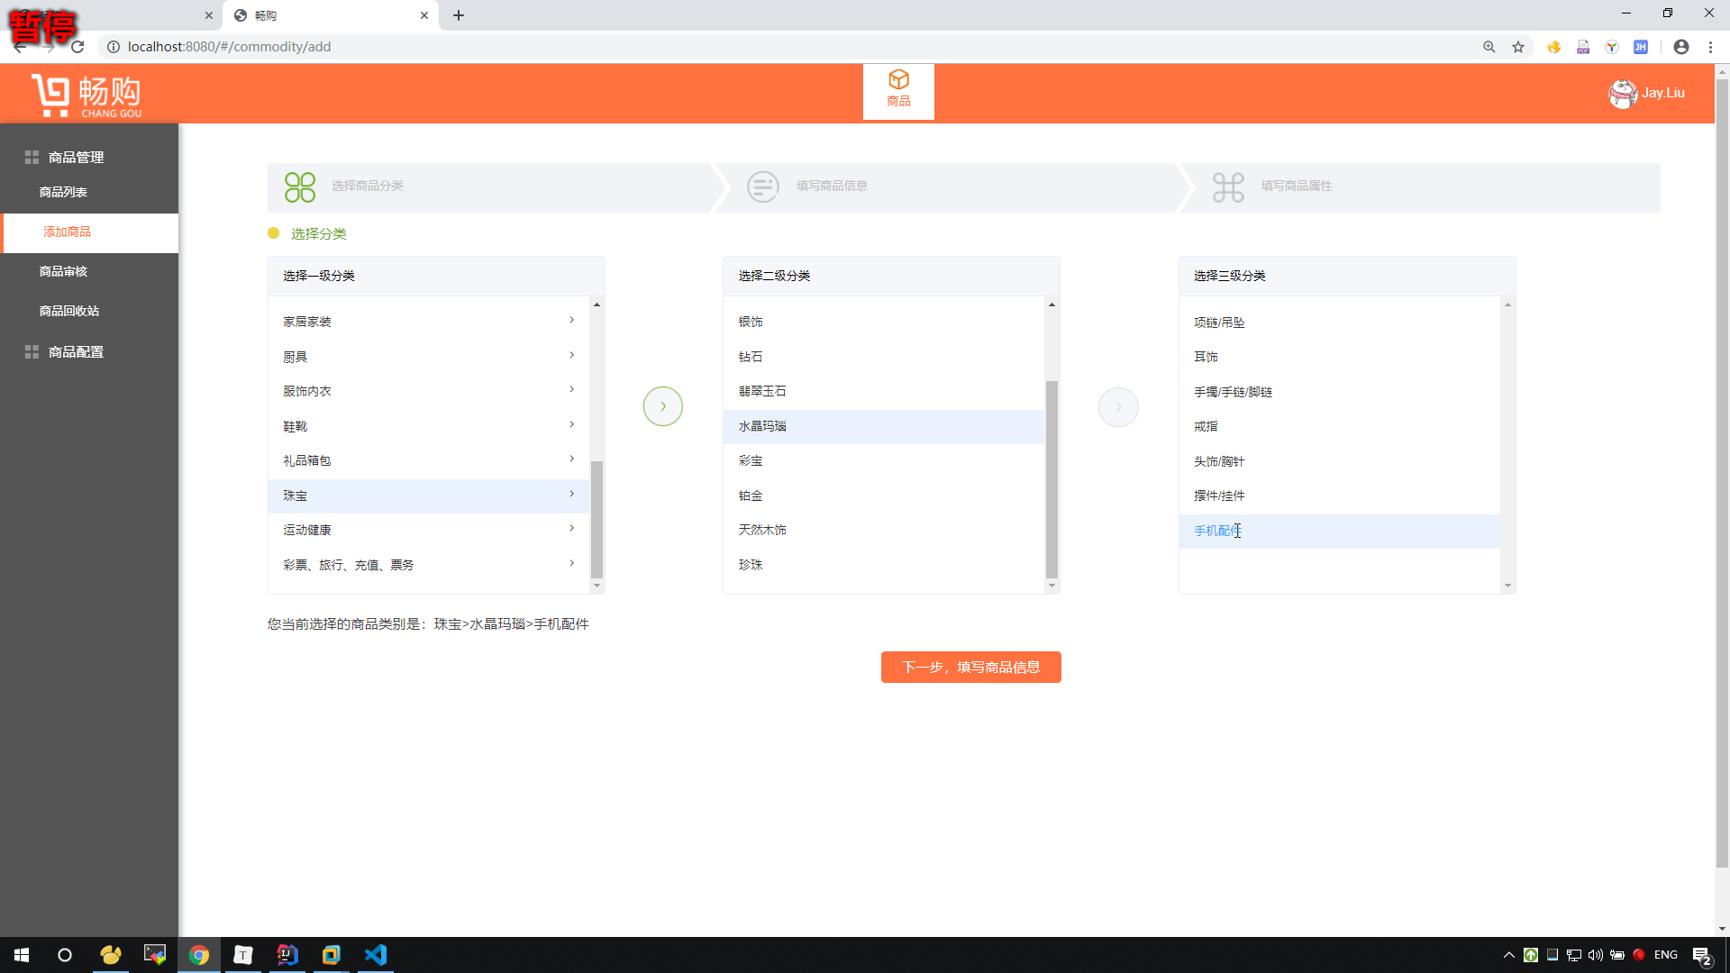This screenshot has height=973, width=1730.
Task: Click the 填写商品属性 step icon
Action: pyautogui.click(x=1228, y=187)
